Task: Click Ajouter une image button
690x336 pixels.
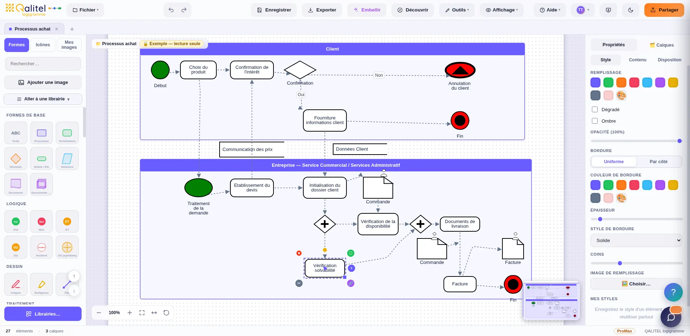Action: (43, 82)
